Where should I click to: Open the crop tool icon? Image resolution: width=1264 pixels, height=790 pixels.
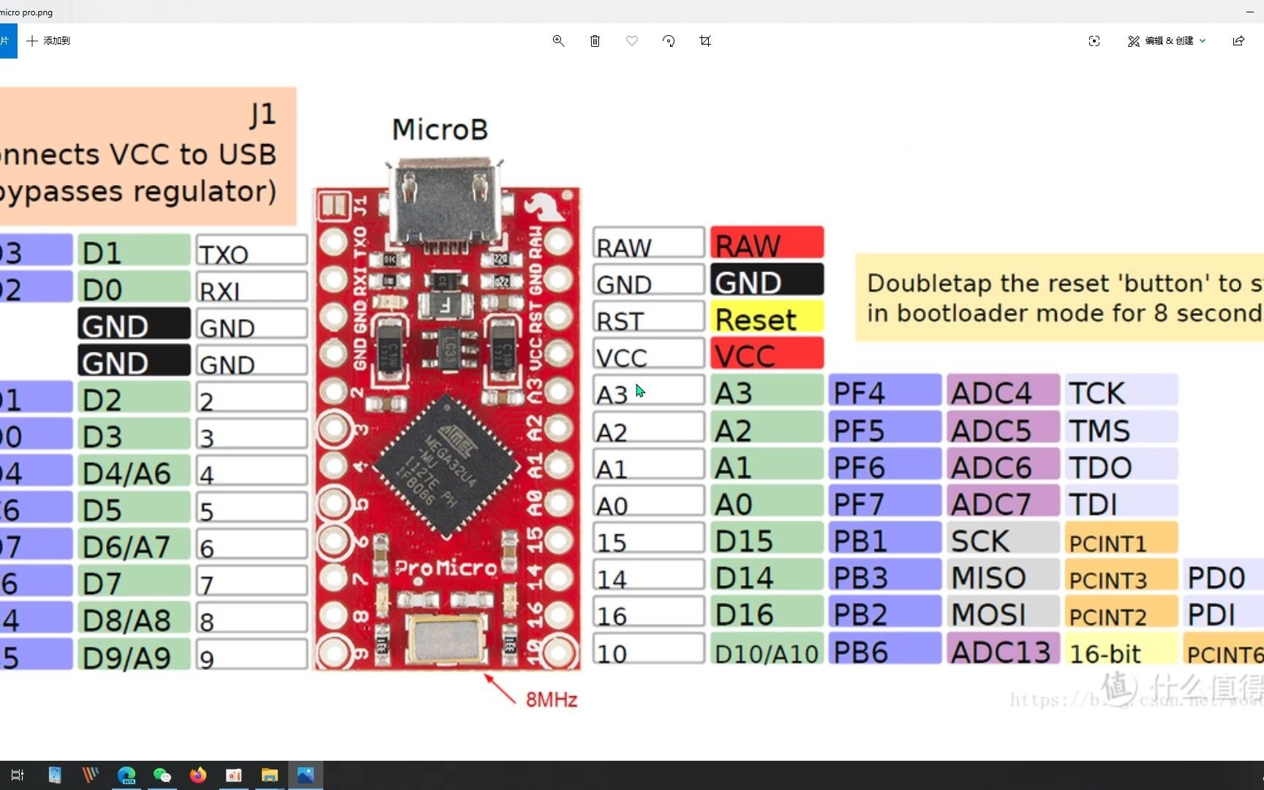coord(705,41)
